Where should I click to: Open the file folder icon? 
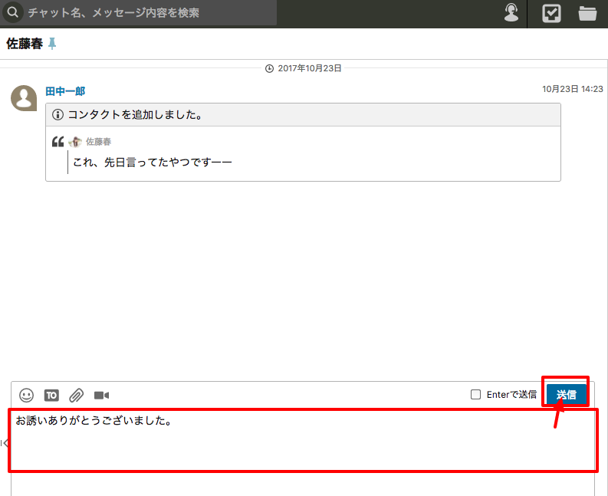pyautogui.click(x=587, y=13)
